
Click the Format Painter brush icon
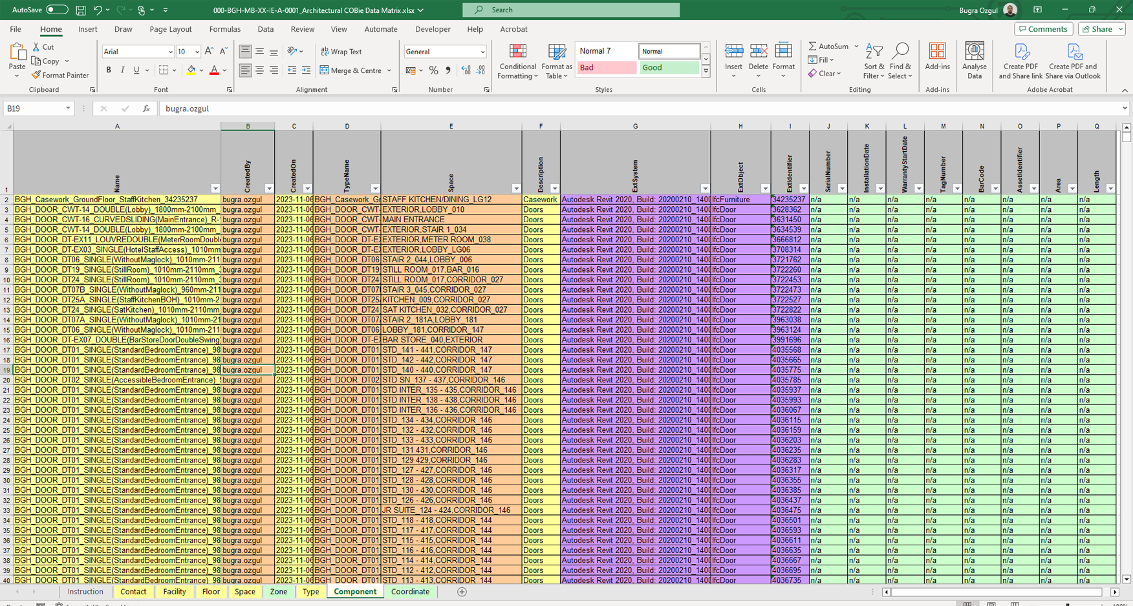(37, 76)
